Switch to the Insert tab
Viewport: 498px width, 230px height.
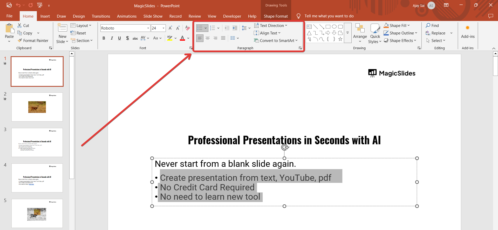pos(45,16)
